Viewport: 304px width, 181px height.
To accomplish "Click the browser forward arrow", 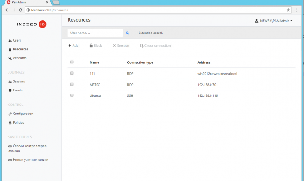I will [x=14, y=10].
